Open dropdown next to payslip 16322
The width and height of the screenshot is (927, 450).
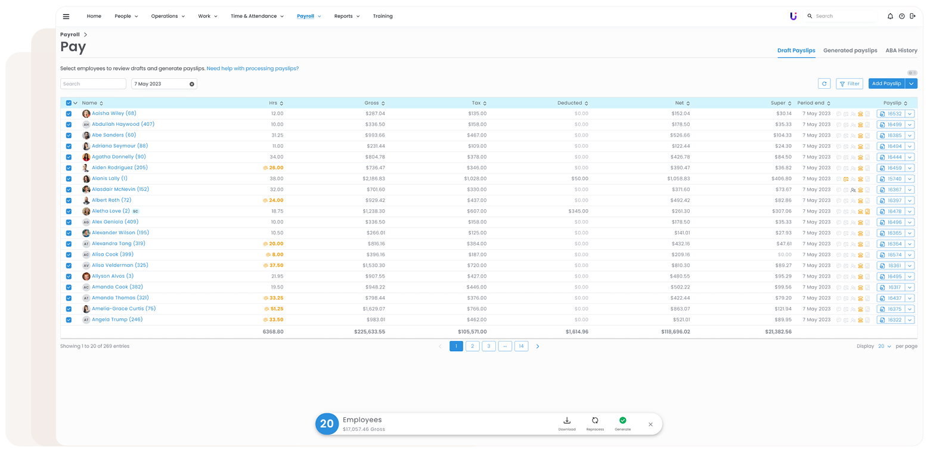(910, 320)
